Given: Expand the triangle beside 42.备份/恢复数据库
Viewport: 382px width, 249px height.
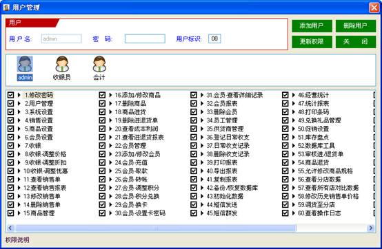Looking at the screenshot, I should coord(202,188).
